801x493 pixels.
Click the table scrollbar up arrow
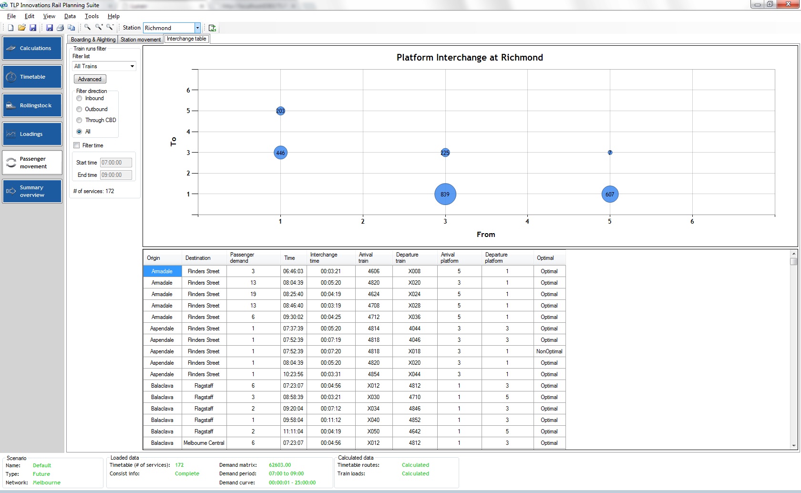(x=794, y=254)
